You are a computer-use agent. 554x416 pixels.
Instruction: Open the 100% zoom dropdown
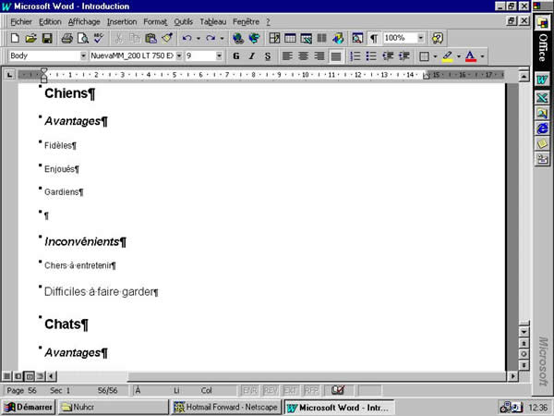(x=421, y=38)
